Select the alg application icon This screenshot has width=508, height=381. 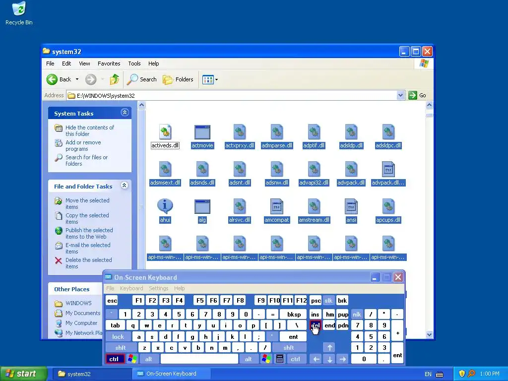(202, 207)
